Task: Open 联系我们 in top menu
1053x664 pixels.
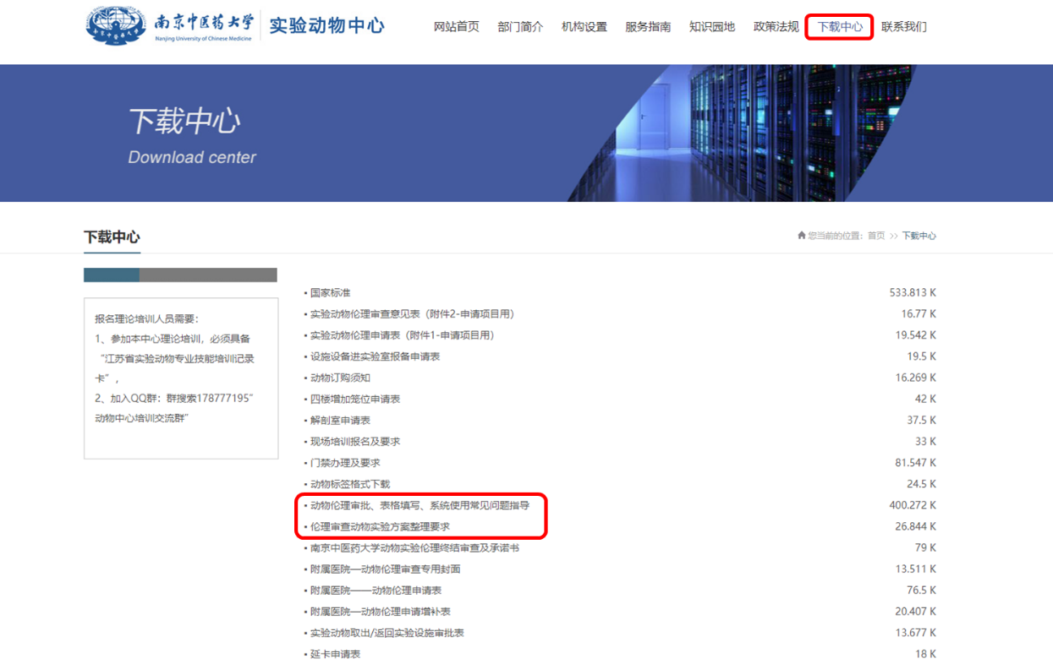Action: coord(903,27)
